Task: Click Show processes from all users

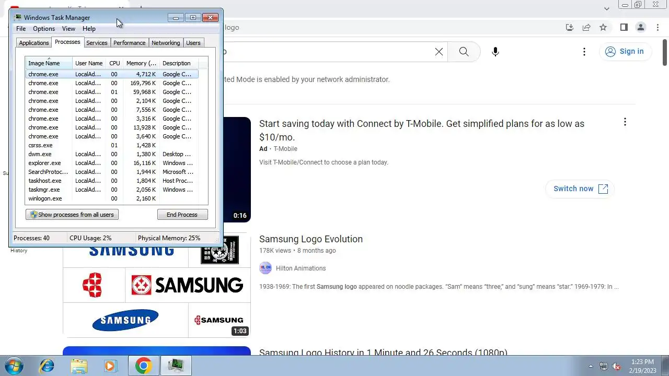Action: (72, 215)
